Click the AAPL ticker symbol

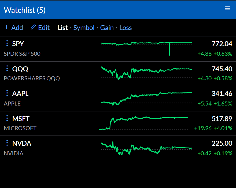pos(20,94)
